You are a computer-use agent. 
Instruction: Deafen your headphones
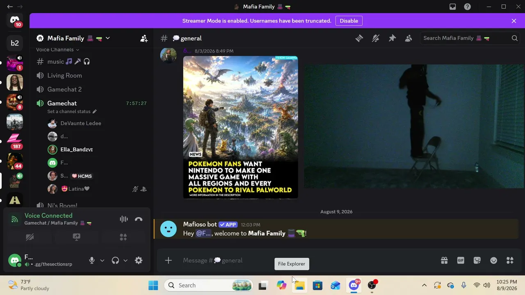(x=115, y=261)
